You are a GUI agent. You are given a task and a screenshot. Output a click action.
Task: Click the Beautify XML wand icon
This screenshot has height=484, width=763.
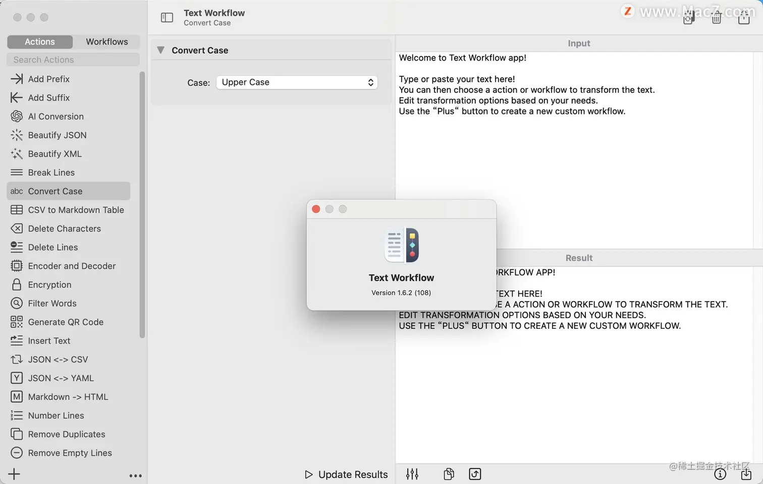17,154
